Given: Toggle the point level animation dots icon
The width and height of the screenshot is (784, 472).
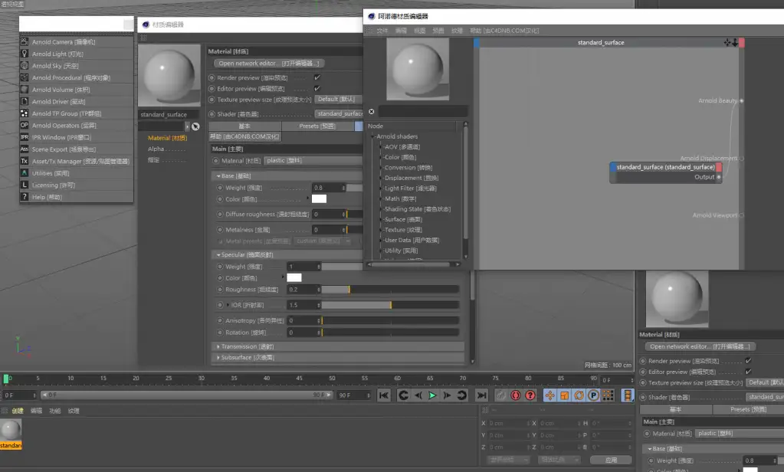Looking at the screenshot, I should pyautogui.click(x=608, y=395).
